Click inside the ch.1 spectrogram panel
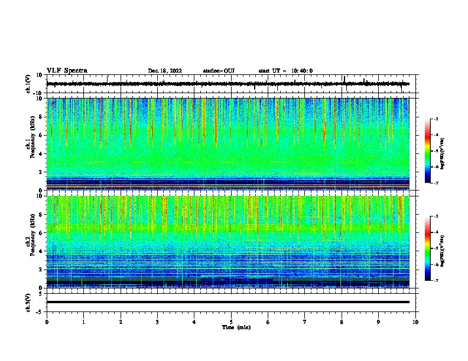Viewport: 468px width, 361px height. tap(227, 144)
